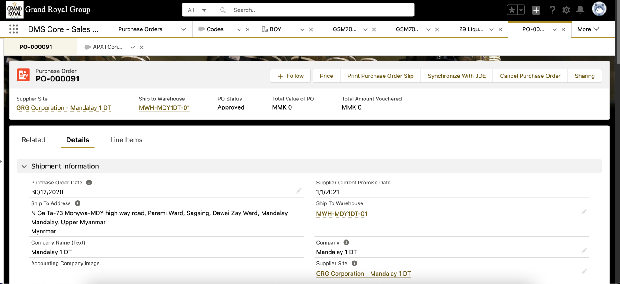Viewport: 620px width, 284px height.
Task: Edit the Purchase Order Date pencil icon
Action: 299,191
